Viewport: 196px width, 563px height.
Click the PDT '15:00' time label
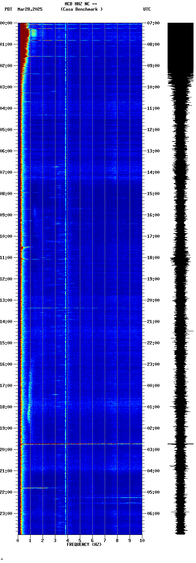(x=6, y=343)
